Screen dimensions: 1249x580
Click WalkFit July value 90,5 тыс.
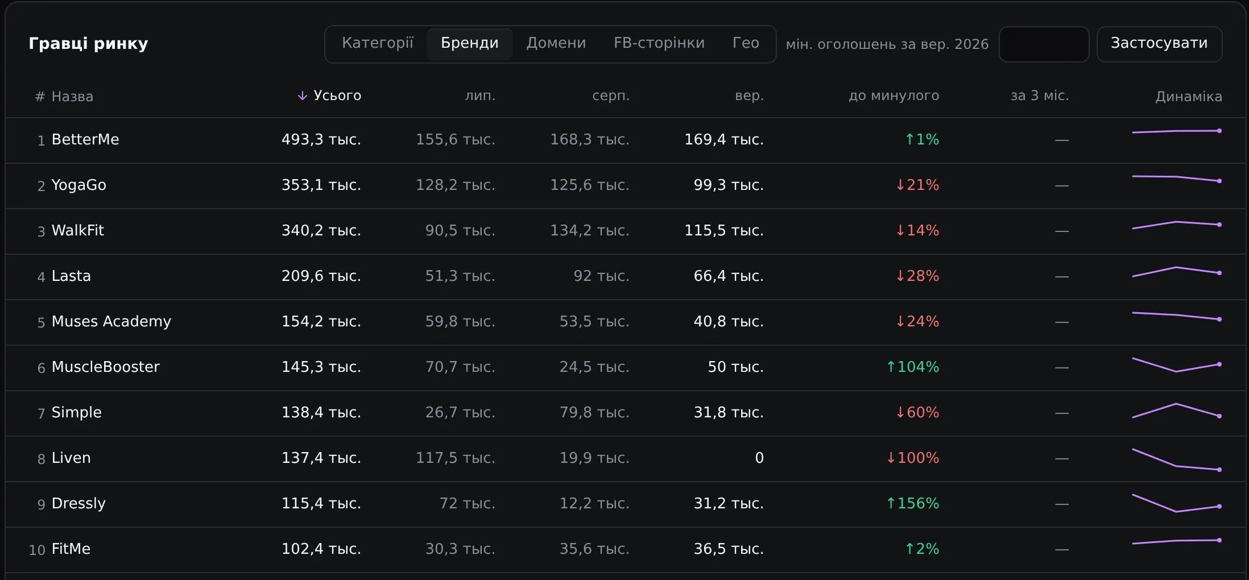[x=460, y=230]
